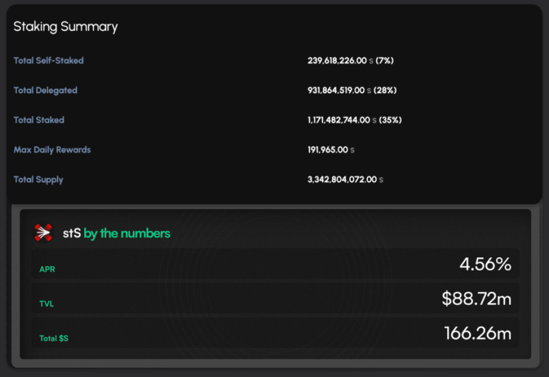
Task: Click the 1,171,482,744.00 total staked value
Action: [339, 120]
